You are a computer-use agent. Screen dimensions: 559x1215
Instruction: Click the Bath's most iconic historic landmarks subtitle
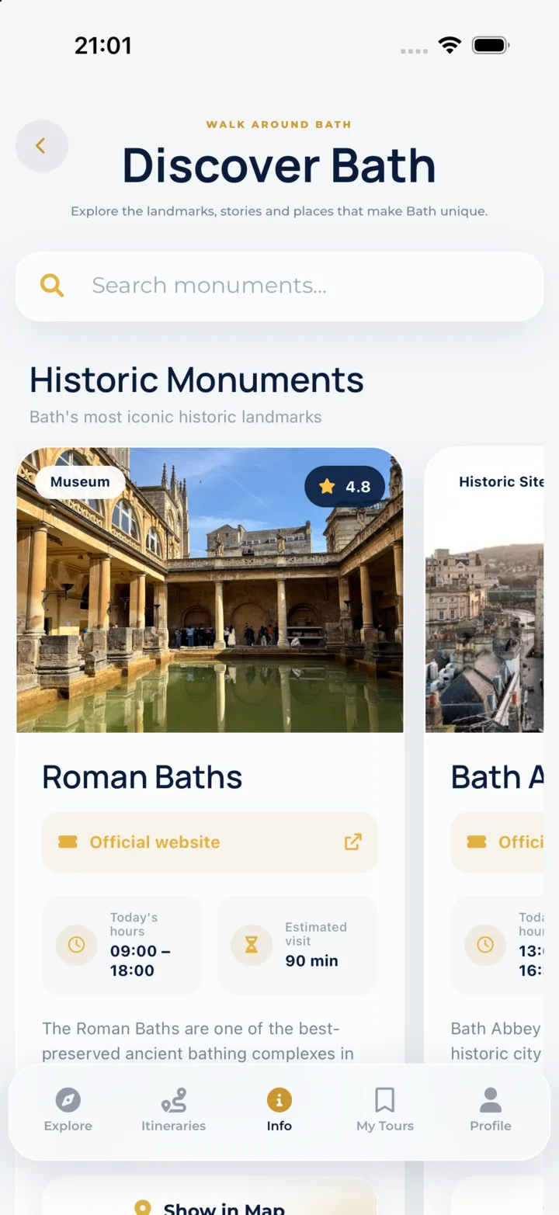(175, 417)
